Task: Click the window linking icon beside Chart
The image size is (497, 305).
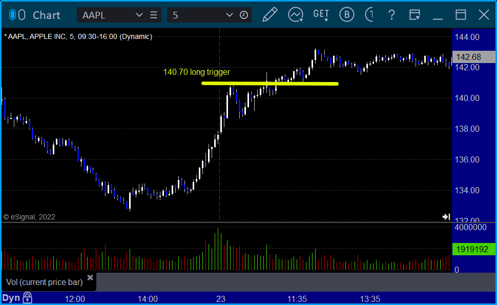Action: pos(17,15)
